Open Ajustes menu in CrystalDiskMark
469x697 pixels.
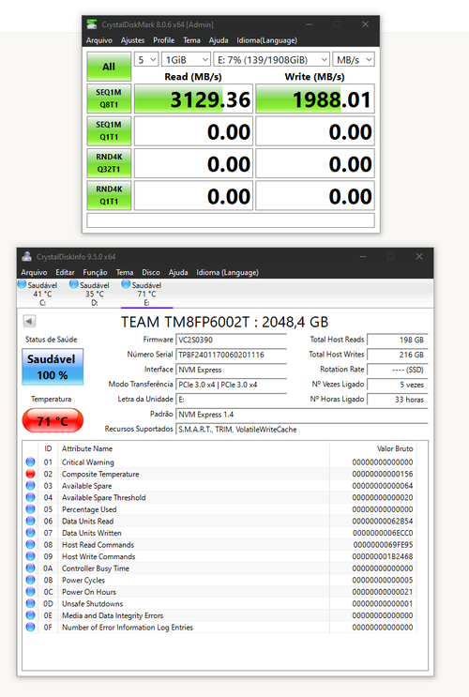[132, 40]
